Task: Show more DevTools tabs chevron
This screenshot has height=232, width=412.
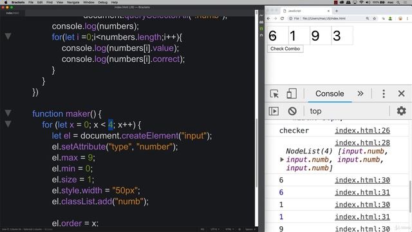Action: pos(360,93)
